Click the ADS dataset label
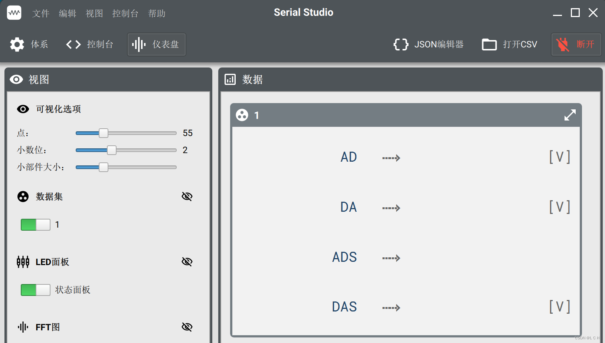 point(344,257)
